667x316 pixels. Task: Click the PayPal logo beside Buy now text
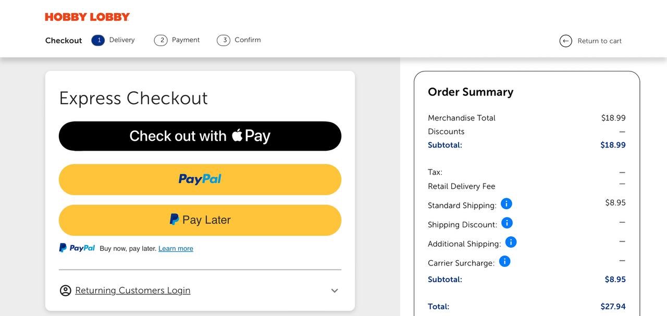[x=77, y=248]
